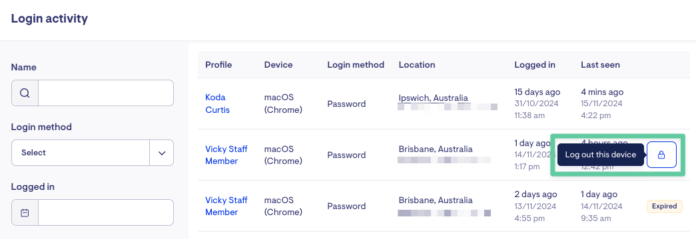Click the Device column header
This screenshot has height=239, width=696.
click(x=278, y=64)
